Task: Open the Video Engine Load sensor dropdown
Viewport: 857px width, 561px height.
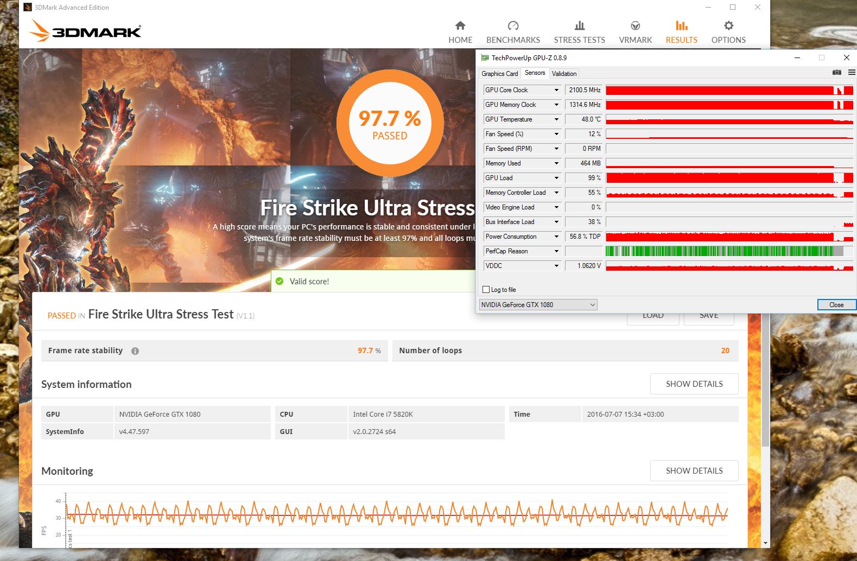Action: click(556, 207)
